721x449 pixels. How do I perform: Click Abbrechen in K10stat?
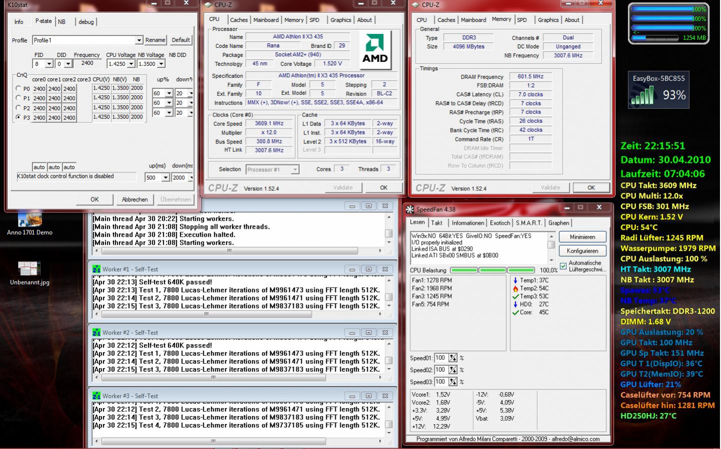135,199
